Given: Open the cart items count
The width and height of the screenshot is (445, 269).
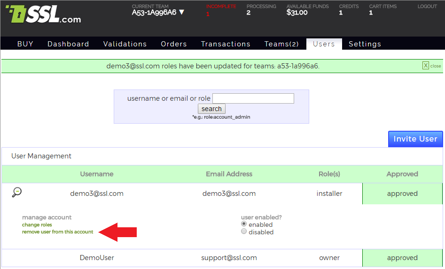Looking at the screenshot, I should [x=371, y=13].
